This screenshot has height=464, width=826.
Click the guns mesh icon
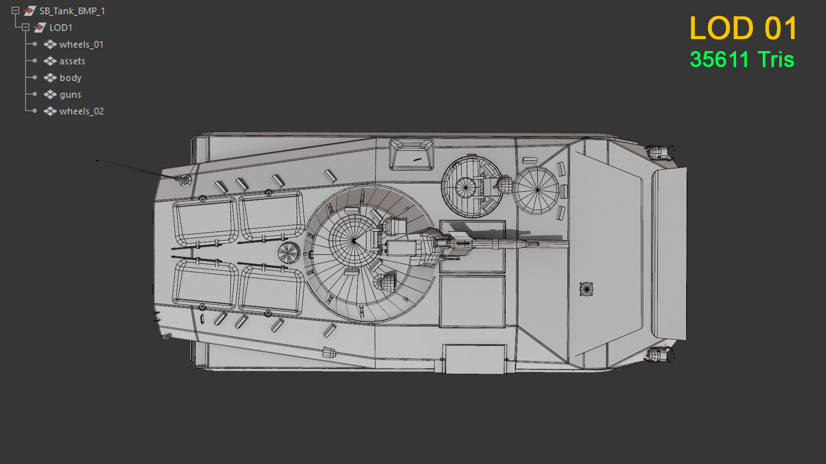(x=50, y=95)
